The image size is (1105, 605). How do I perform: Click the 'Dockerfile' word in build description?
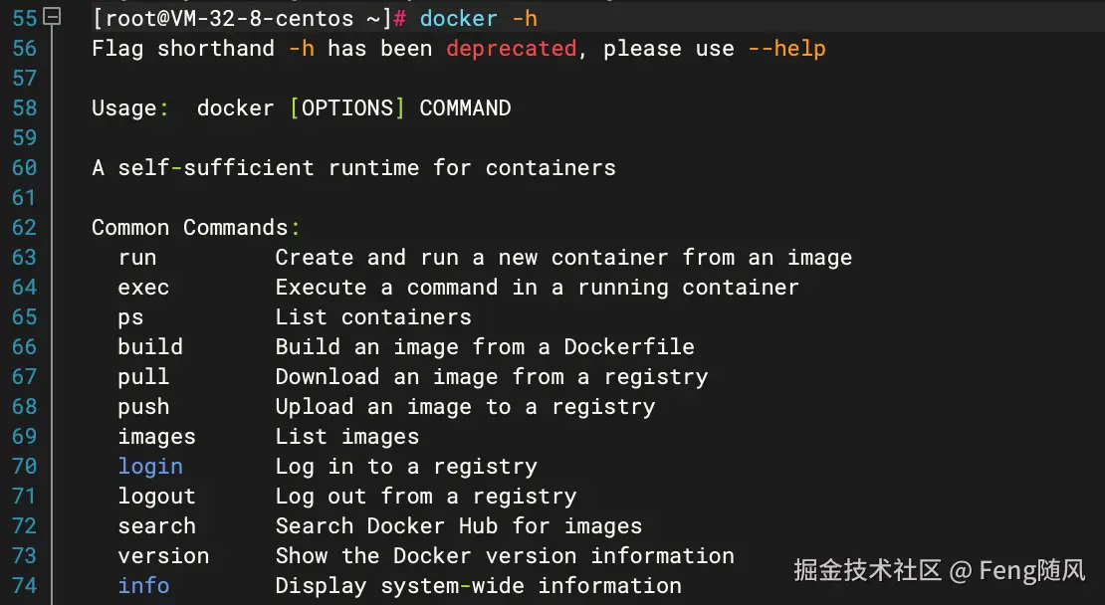coord(629,346)
